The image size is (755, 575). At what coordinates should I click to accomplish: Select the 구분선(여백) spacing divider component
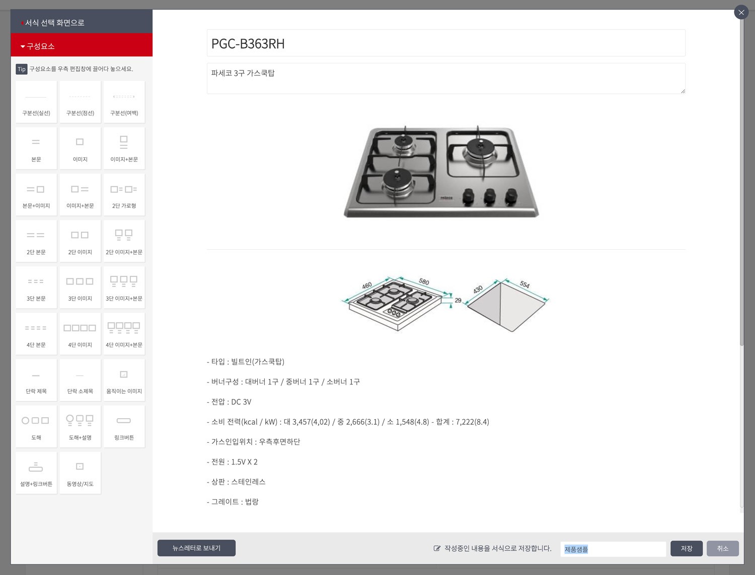pyautogui.click(x=124, y=102)
